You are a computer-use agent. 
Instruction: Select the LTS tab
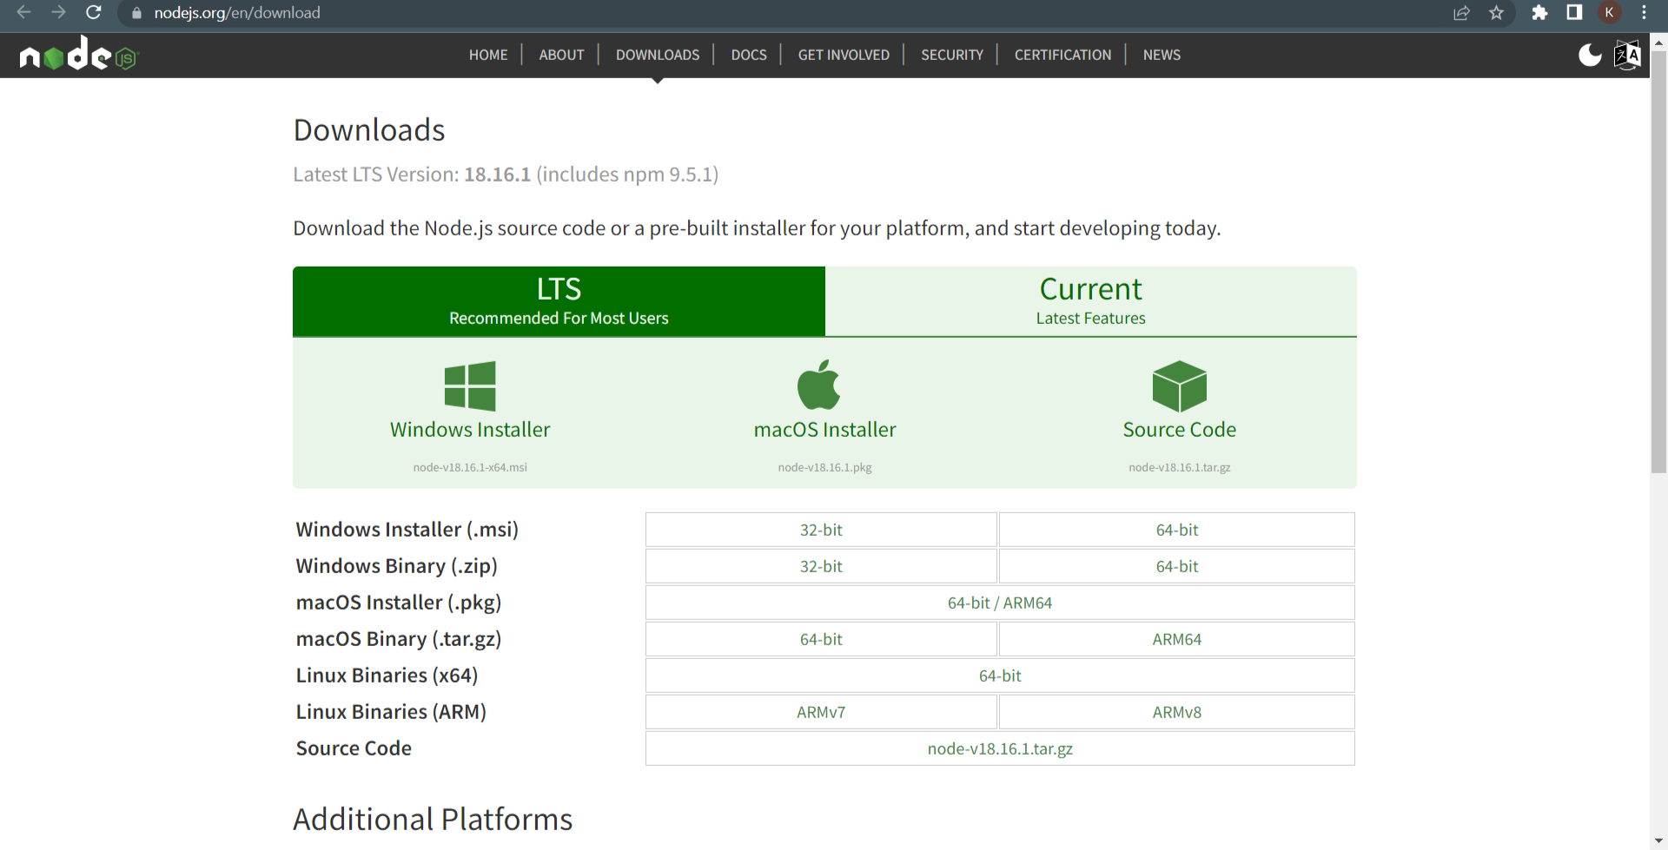pos(559,301)
